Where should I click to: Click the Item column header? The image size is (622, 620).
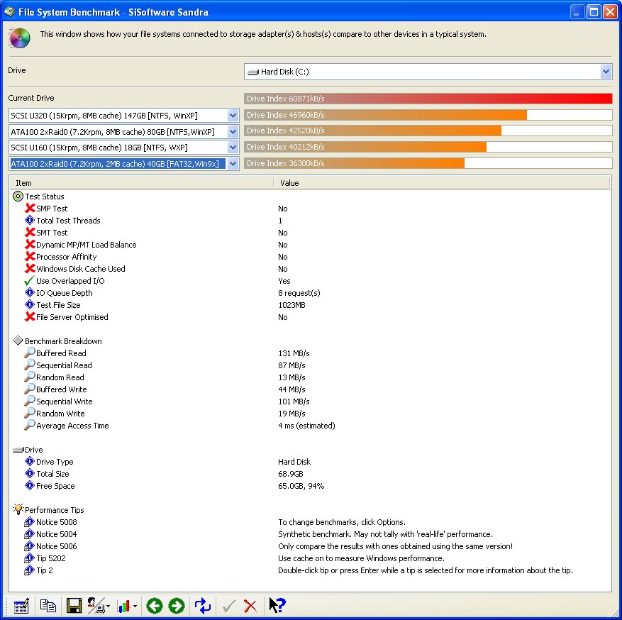pos(141,183)
